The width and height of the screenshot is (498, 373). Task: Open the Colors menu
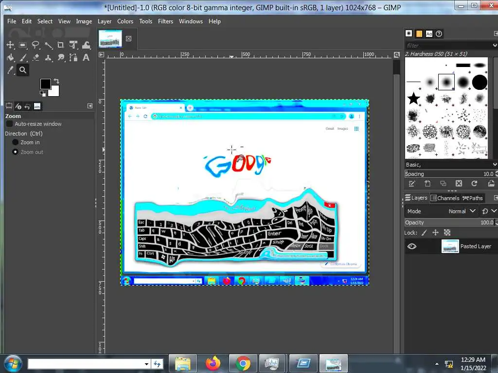click(125, 21)
